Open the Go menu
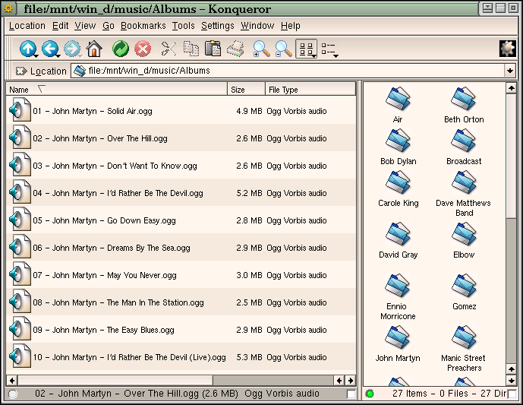The width and height of the screenshot is (523, 405). click(108, 26)
